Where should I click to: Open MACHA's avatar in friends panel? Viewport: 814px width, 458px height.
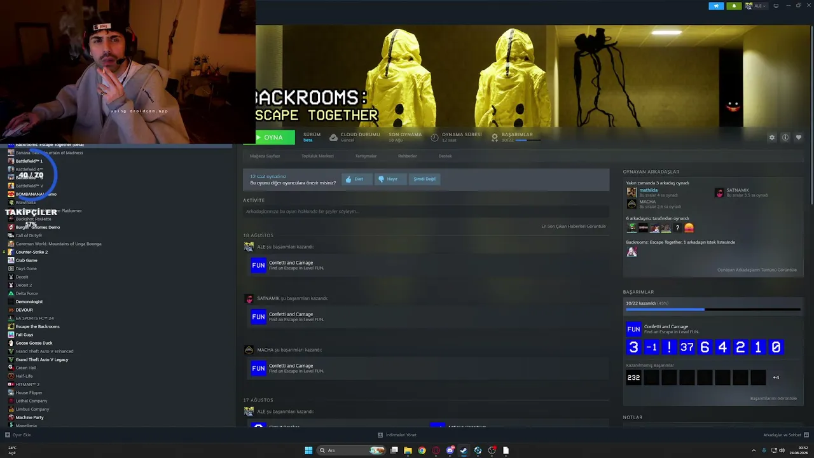coord(631,204)
